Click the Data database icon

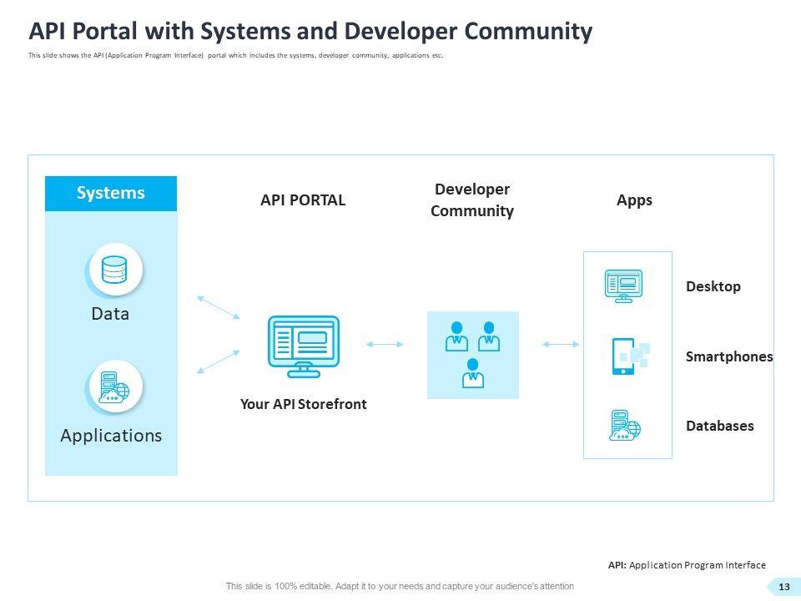point(115,270)
